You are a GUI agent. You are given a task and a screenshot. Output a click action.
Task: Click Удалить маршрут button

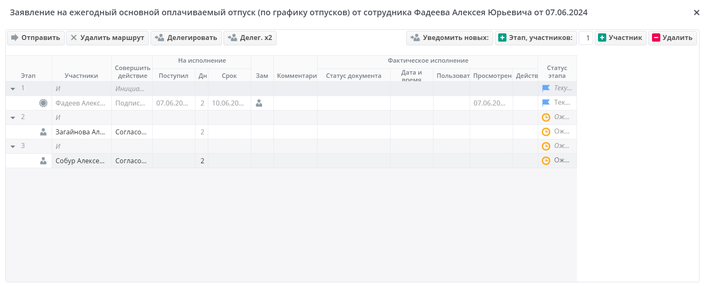107,38
